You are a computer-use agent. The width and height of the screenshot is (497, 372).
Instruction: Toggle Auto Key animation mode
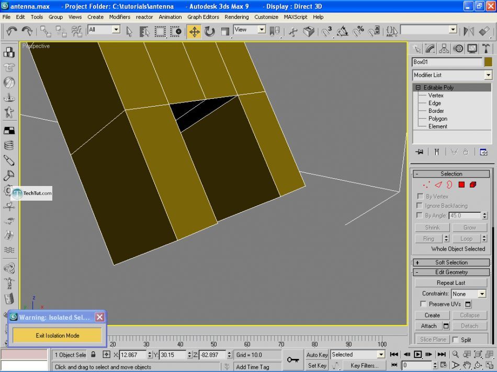pos(317,355)
